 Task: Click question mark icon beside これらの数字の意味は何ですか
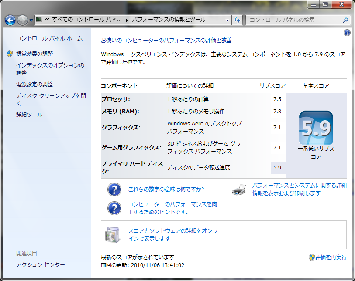click(x=114, y=190)
